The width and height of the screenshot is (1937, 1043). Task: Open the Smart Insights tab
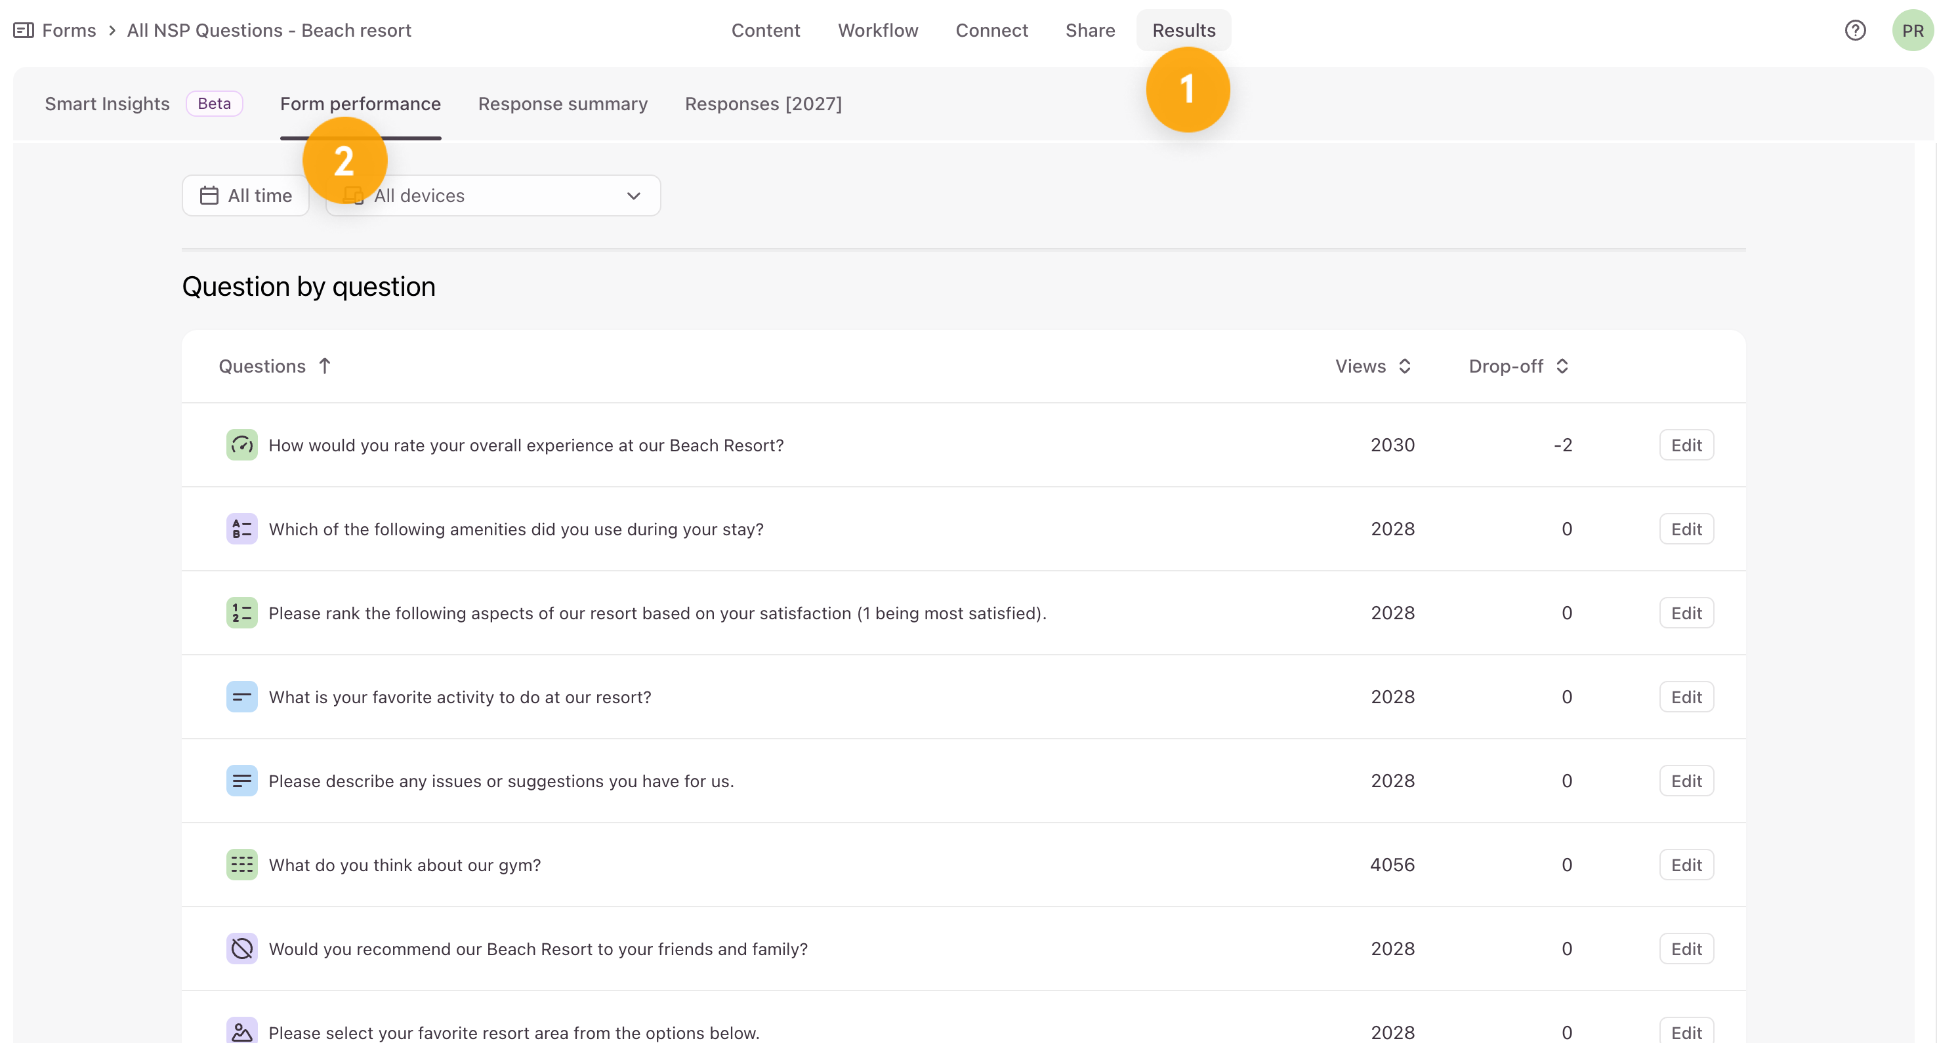108,104
